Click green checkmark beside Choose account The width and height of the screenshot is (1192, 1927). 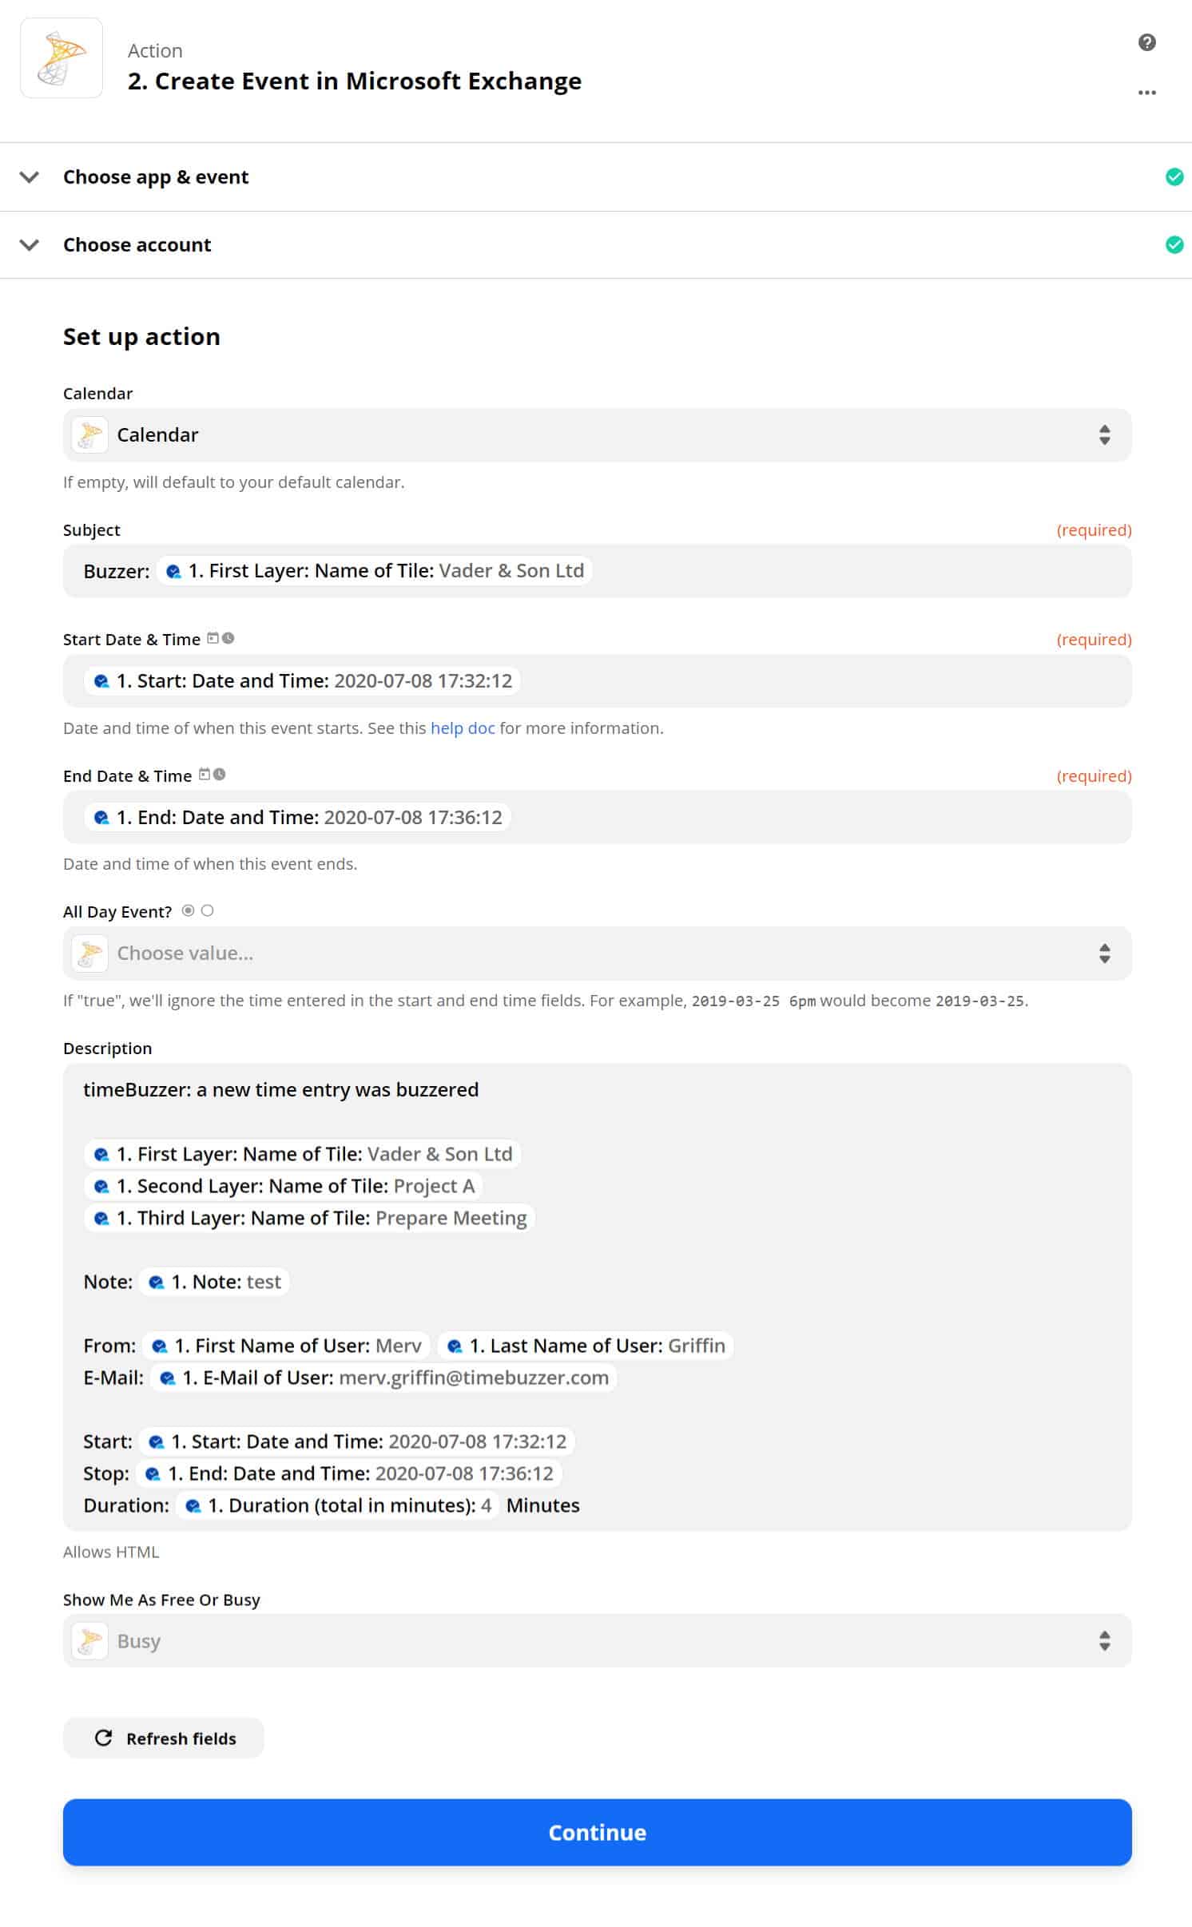[1174, 244]
